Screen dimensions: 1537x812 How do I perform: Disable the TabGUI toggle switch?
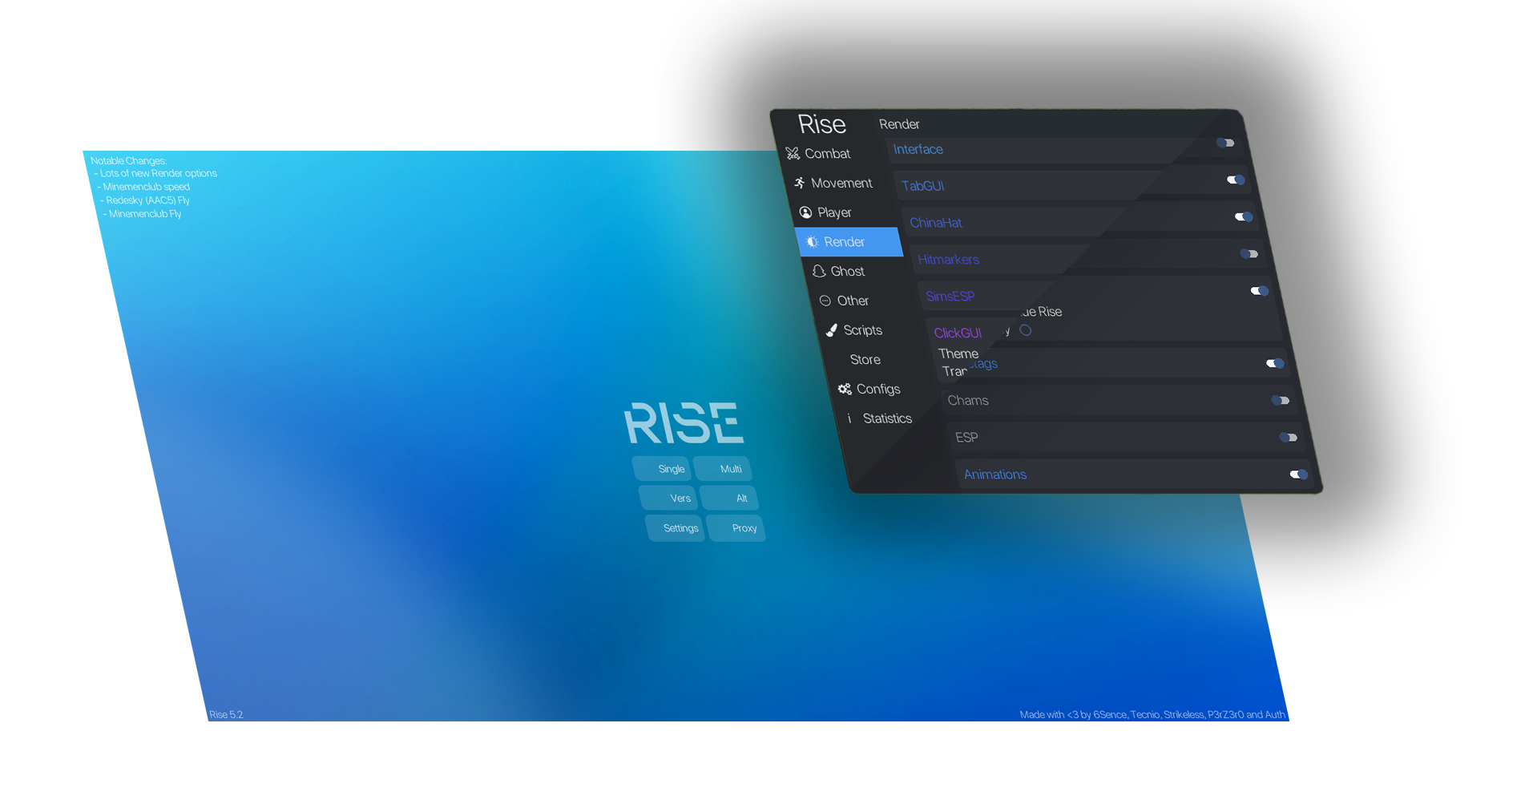click(x=1234, y=180)
